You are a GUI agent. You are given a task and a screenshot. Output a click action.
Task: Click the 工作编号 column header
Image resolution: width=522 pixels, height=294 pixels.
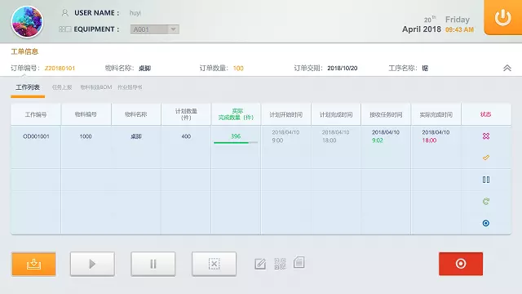pos(36,114)
